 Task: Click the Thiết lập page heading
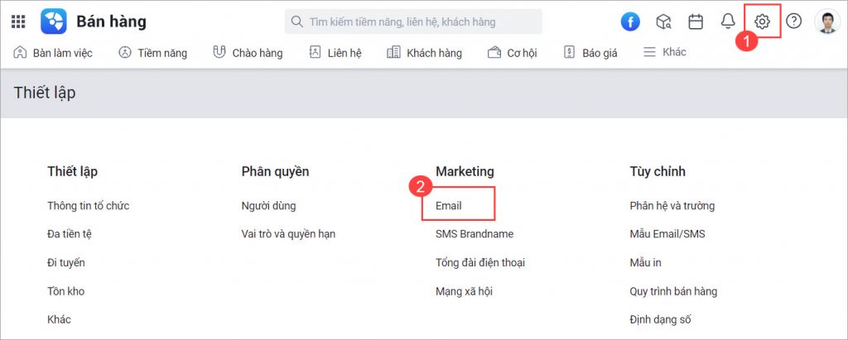(45, 93)
